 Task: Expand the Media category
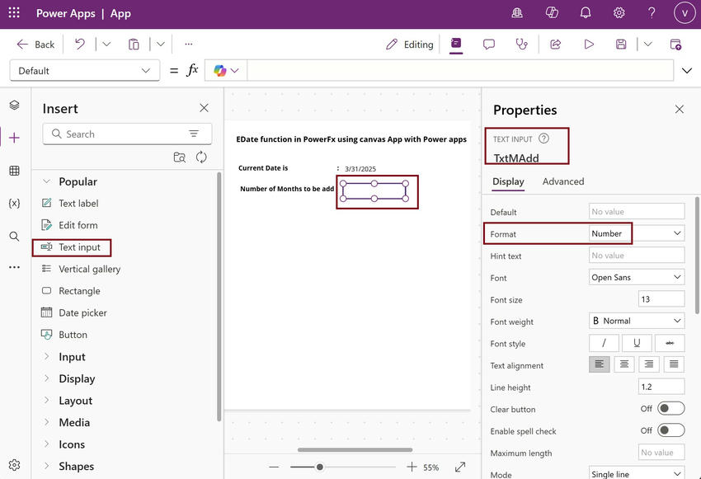tap(46, 422)
